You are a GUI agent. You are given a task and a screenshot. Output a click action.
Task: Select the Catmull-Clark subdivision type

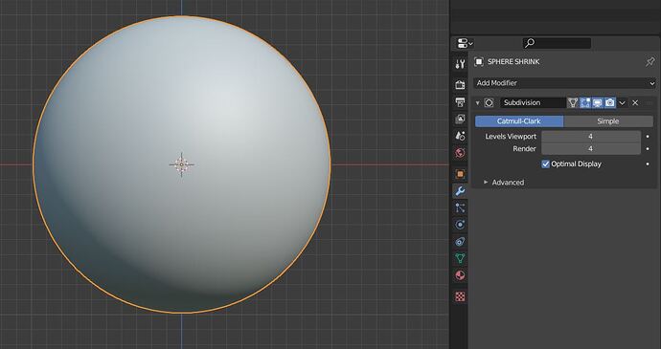(x=519, y=121)
